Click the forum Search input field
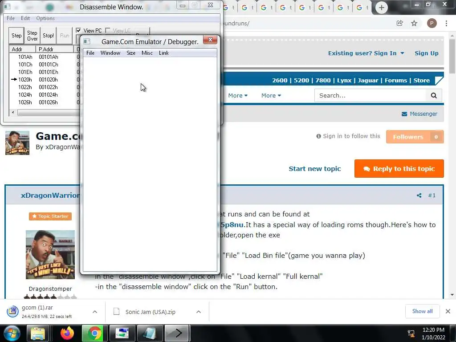 pyautogui.click(x=370, y=95)
